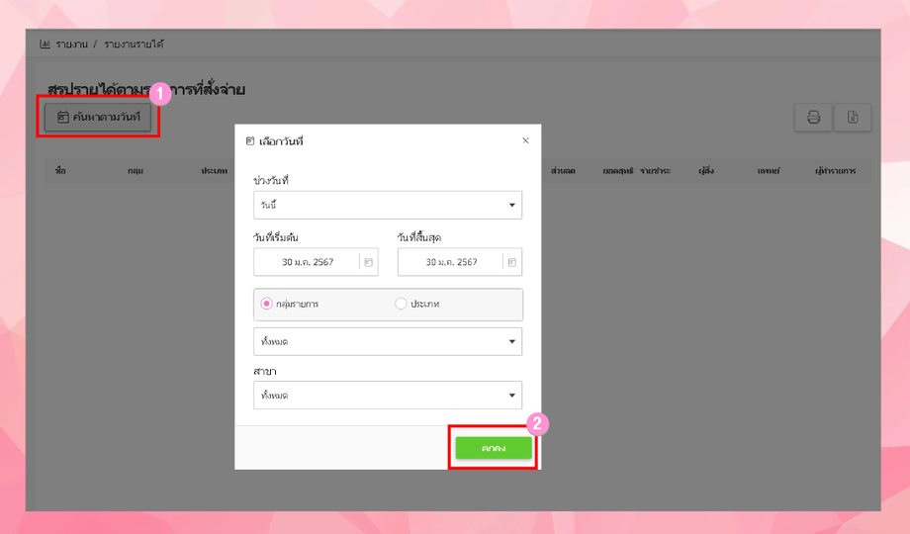Click the วันที่เริ่มต้น date input field
The image size is (910, 534).
316,262
